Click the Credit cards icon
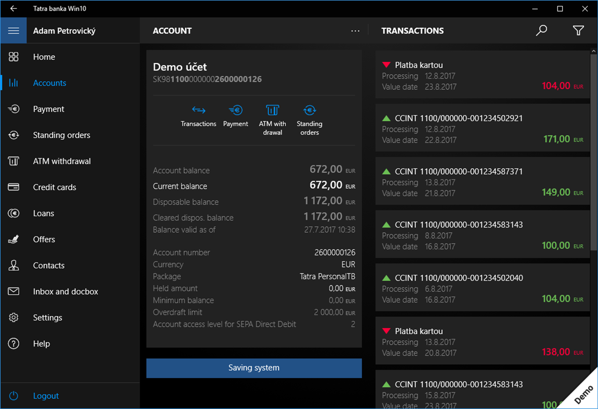 (13, 187)
